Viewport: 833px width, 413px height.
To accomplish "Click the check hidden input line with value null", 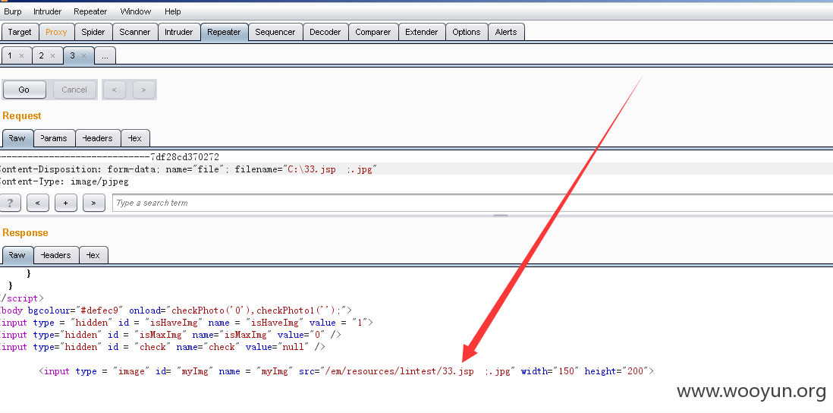I will (x=162, y=346).
